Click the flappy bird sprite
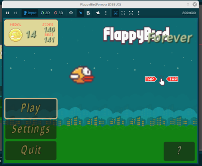The image size is (202, 166). pos(82,75)
